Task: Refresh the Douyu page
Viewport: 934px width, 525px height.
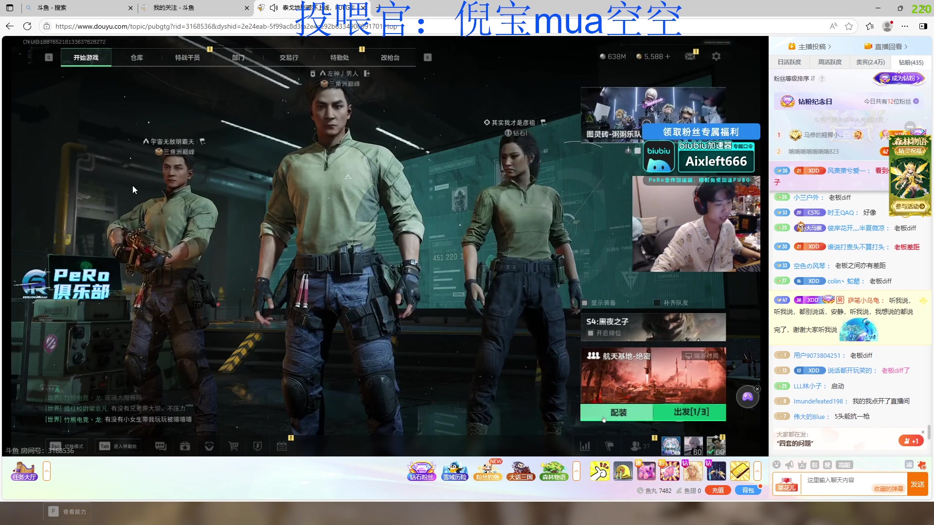Action: pos(27,26)
